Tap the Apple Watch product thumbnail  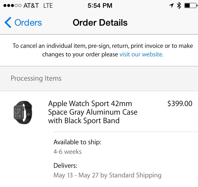pyautogui.click(x=23, y=112)
